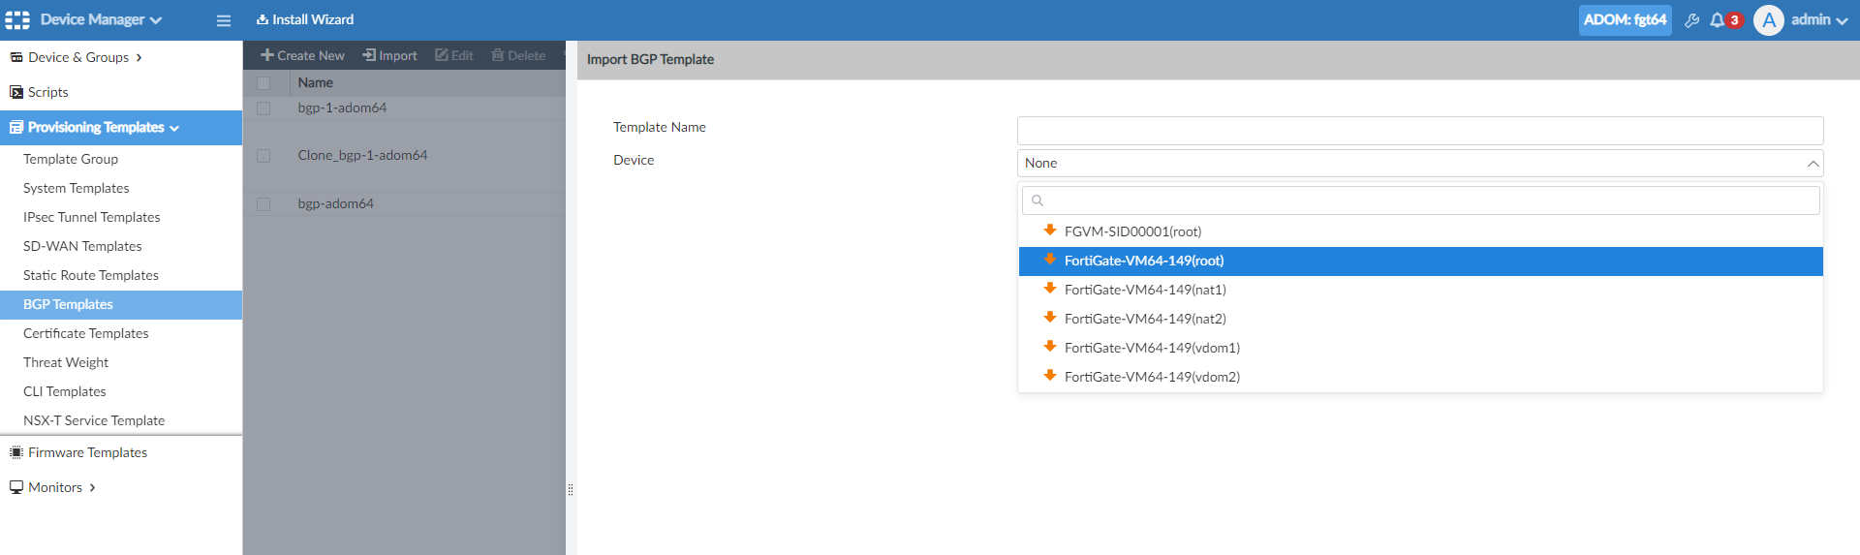Open Certificate Templates
1860x555 pixels.
(x=86, y=333)
